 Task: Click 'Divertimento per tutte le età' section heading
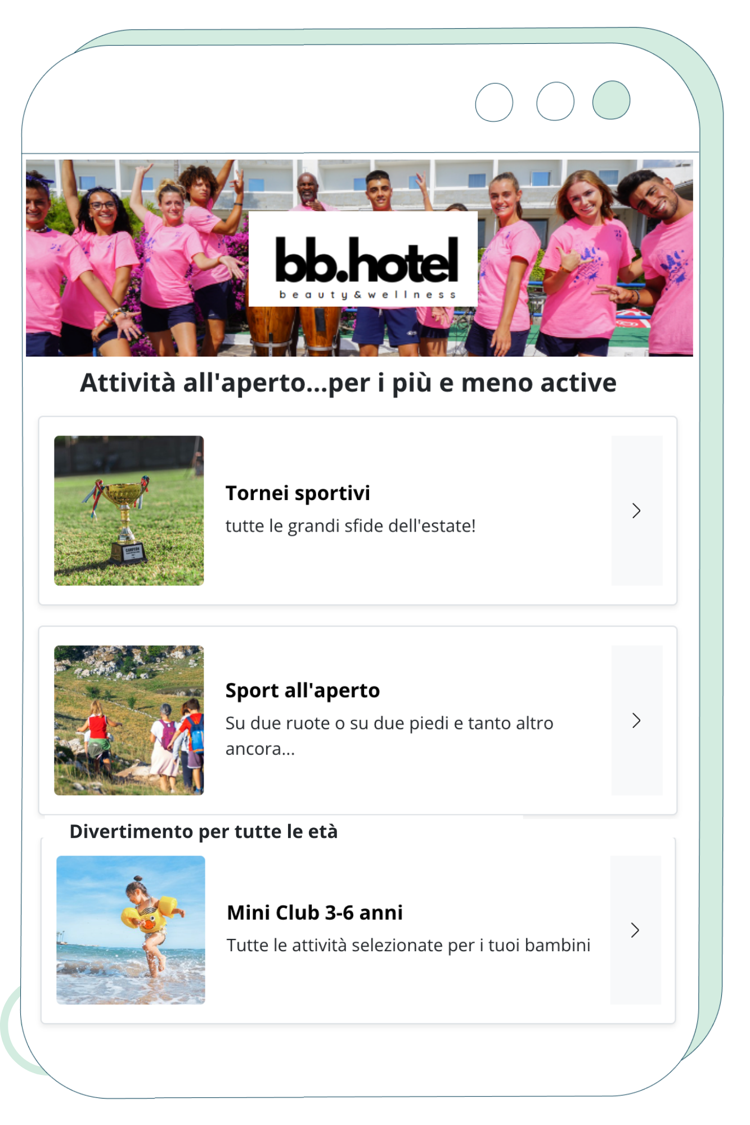(204, 831)
